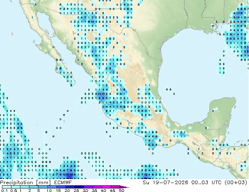Click the '10' legend value label

49,190
